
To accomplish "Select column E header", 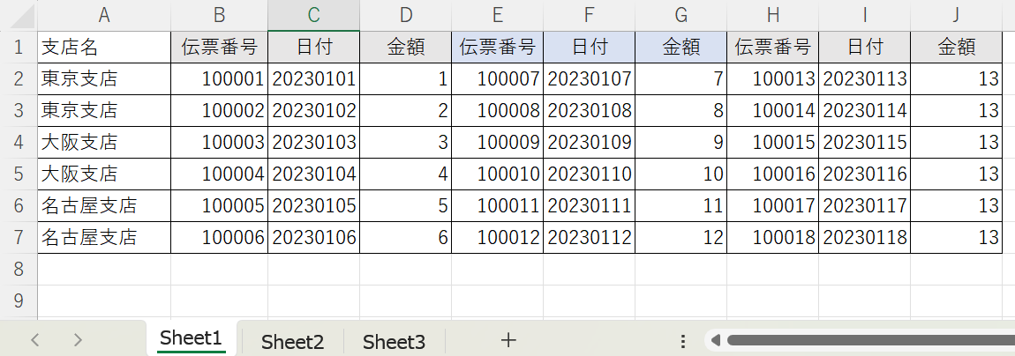I will point(497,15).
